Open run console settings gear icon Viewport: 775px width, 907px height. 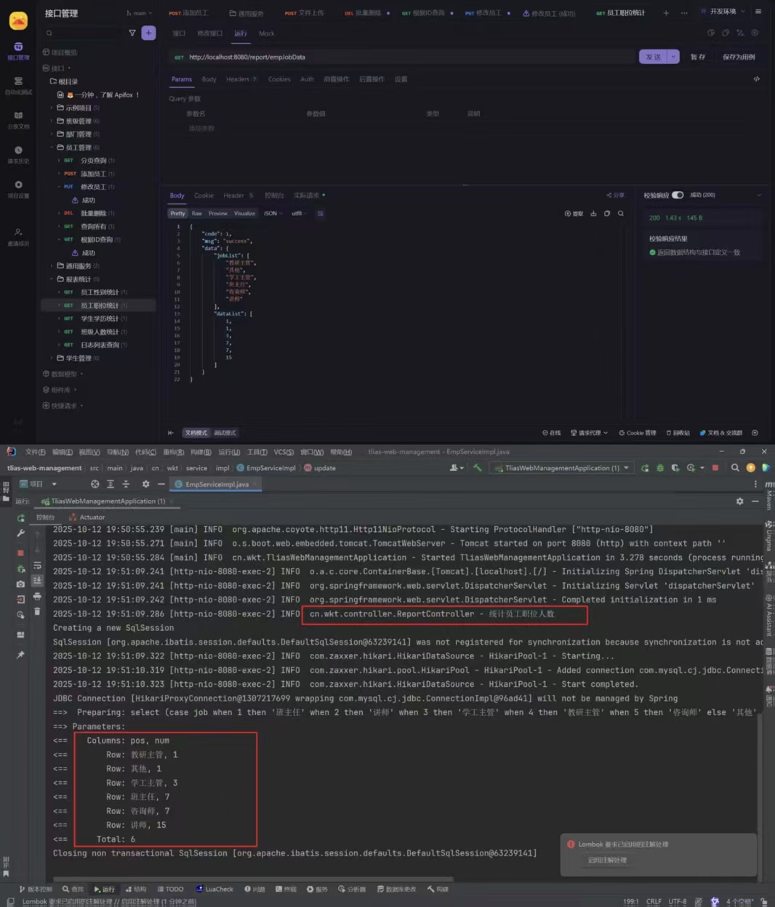click(739, 501)
